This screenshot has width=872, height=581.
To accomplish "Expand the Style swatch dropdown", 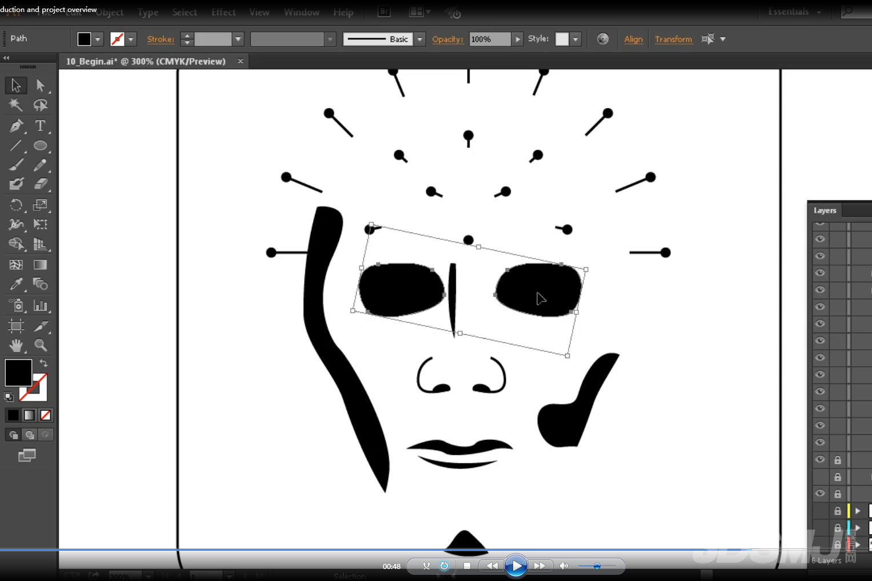I will tap(575, 39).
